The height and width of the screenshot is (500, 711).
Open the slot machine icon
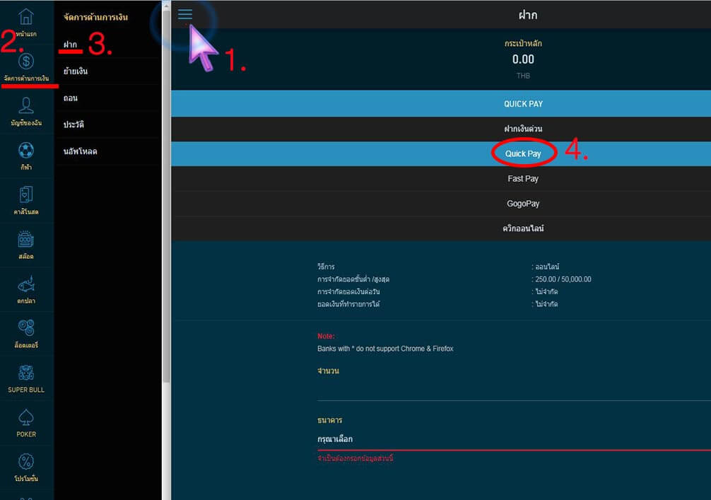point(26,239)
